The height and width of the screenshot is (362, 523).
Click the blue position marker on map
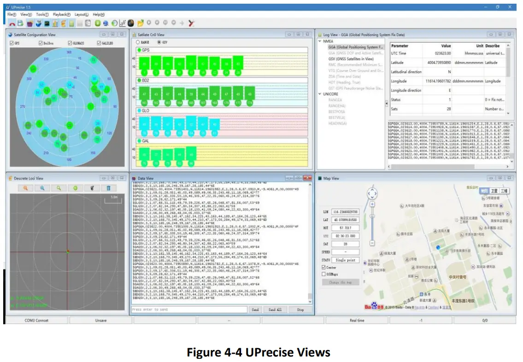(438, 247)
